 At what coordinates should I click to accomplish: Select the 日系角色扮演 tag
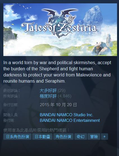pyautogui.click(x=17, y=136)
